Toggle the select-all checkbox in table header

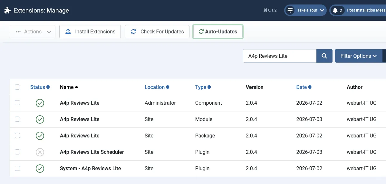click(x=17, y=87)
